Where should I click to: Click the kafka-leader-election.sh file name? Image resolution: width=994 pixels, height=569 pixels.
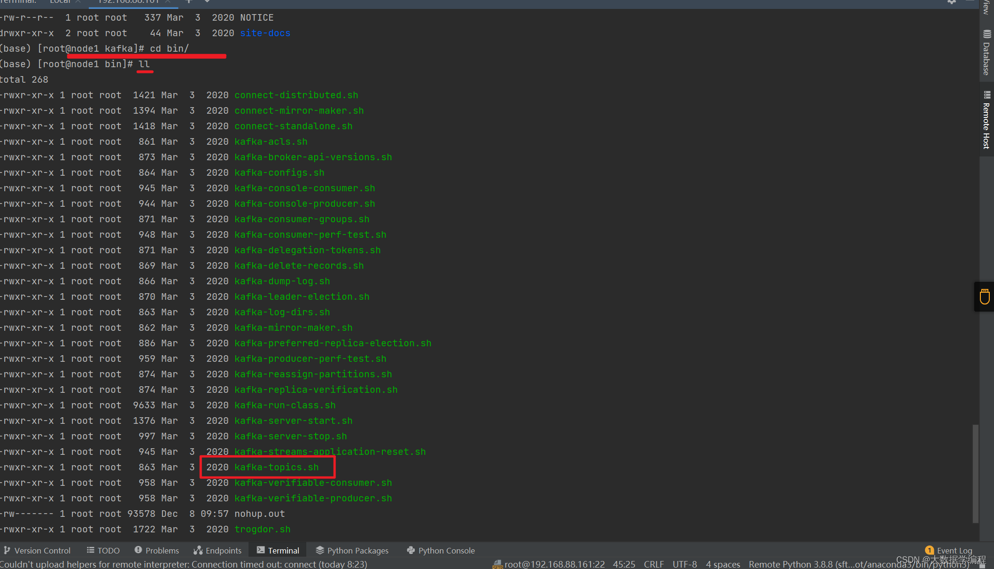(302, 296)
